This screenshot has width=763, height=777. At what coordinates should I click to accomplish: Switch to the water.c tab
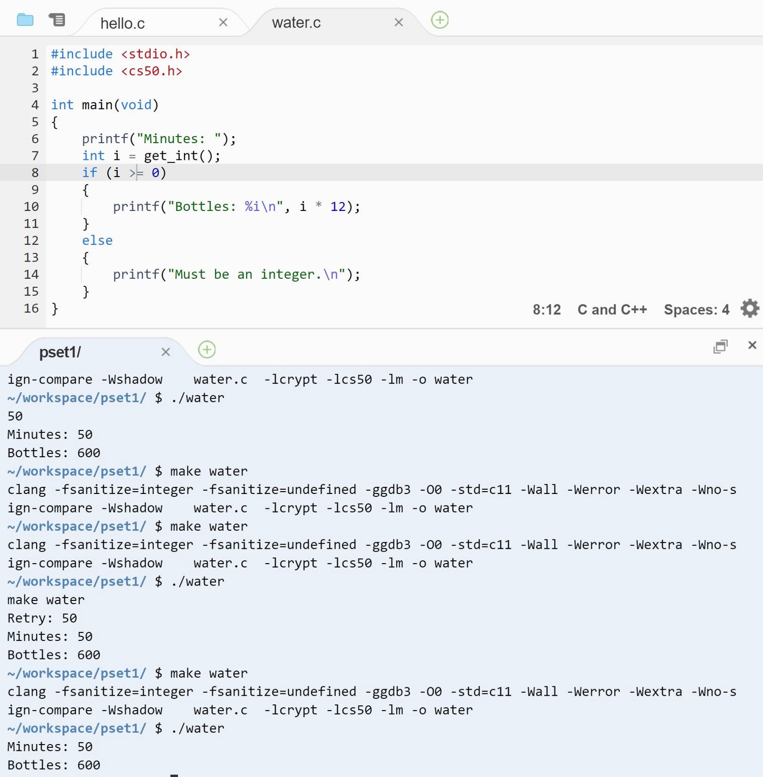click(296, 22)
